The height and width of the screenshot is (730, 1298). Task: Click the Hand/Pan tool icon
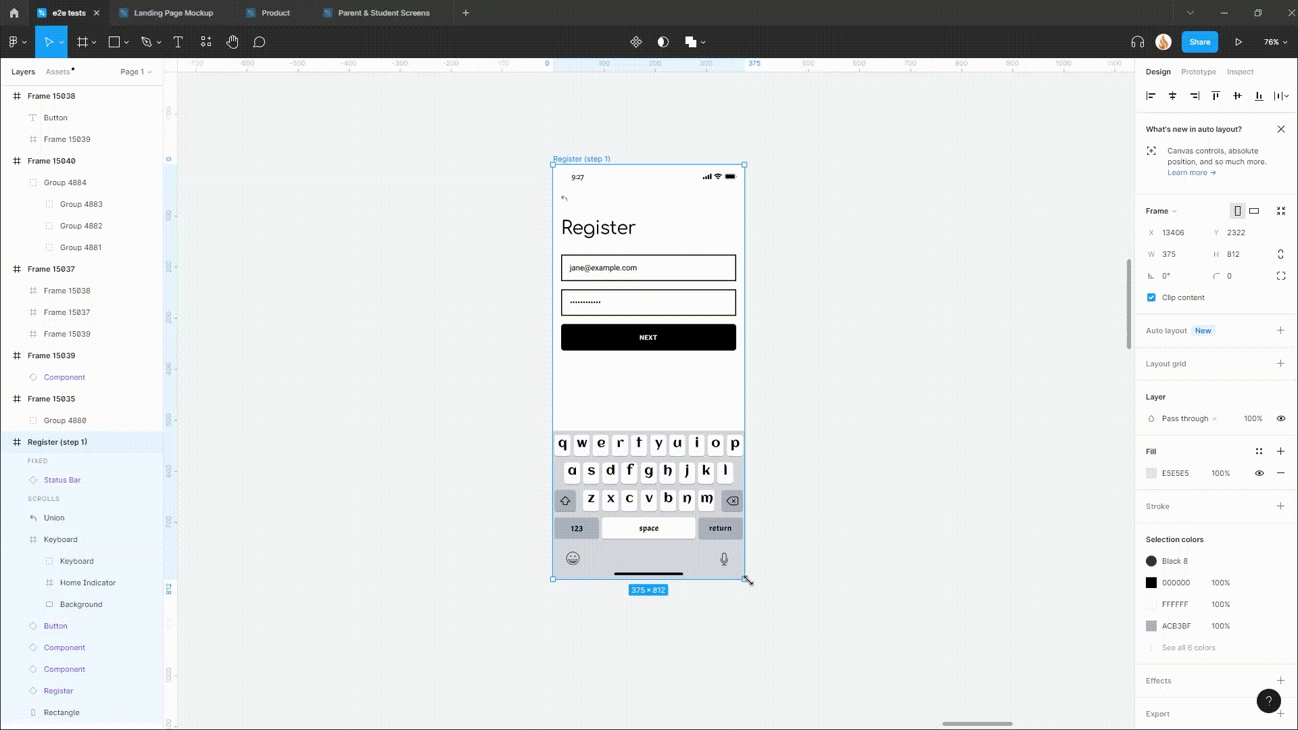(x=233, y=42)
